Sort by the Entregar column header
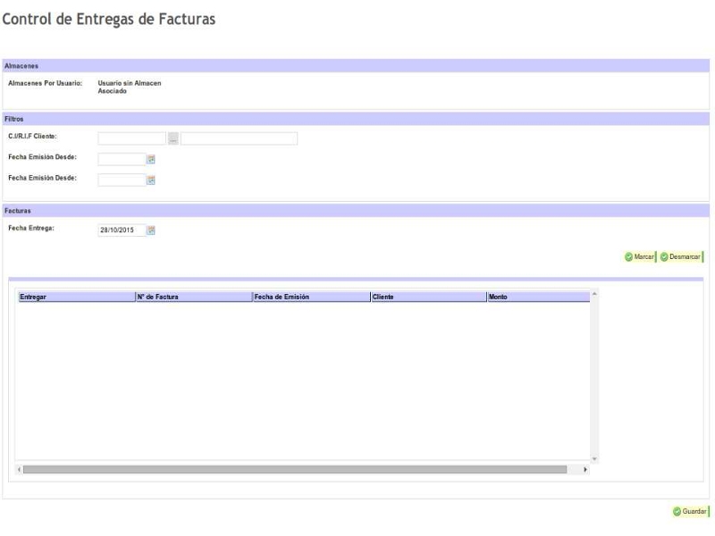 tap(75, 297)
